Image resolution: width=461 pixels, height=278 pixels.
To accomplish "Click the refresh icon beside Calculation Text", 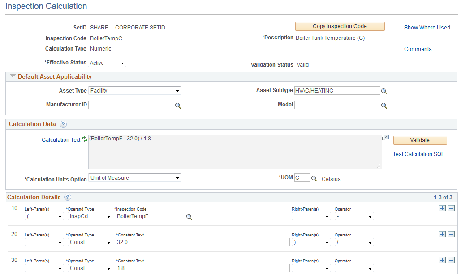I will [85, 139].
